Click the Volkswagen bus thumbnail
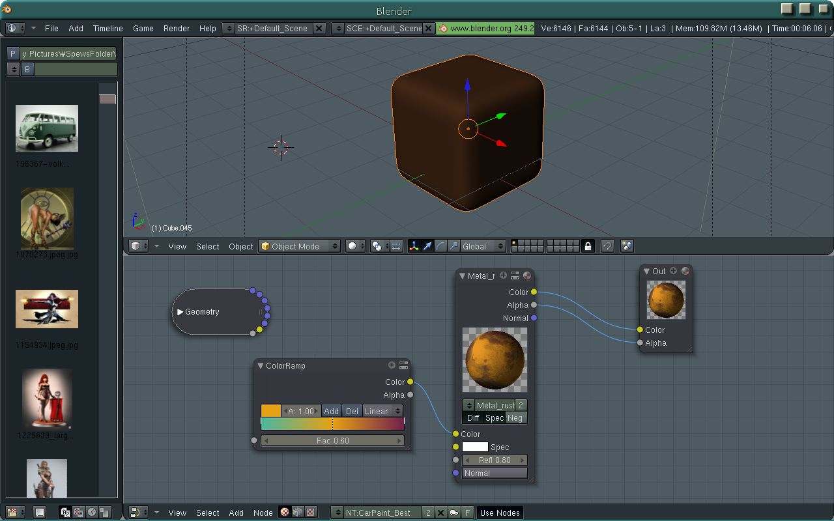Screen dimensions: 834x521 pyautogui.click(x=47, y=128)
